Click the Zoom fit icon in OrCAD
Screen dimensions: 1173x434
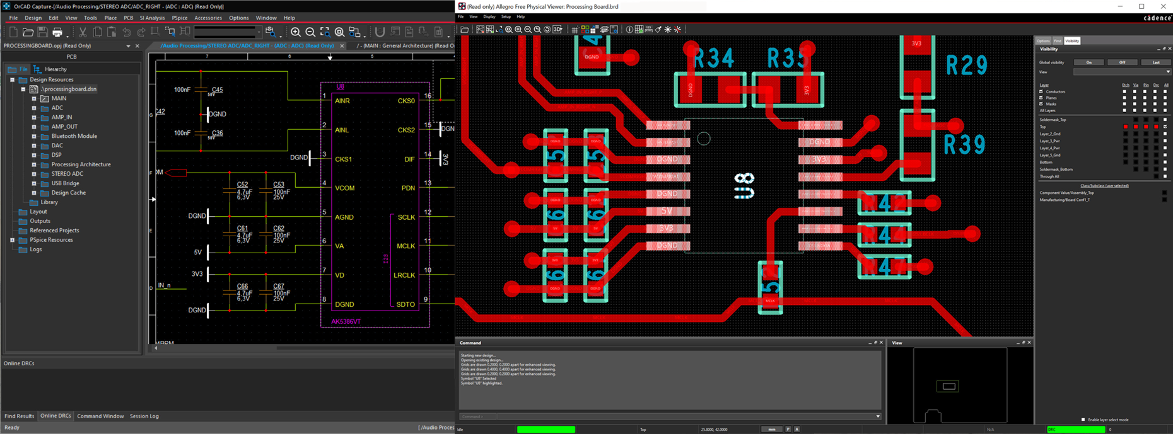(339, 32)
